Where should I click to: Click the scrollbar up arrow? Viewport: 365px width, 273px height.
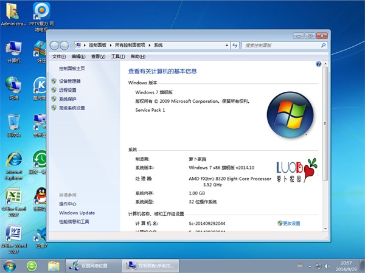pos(325,64)
